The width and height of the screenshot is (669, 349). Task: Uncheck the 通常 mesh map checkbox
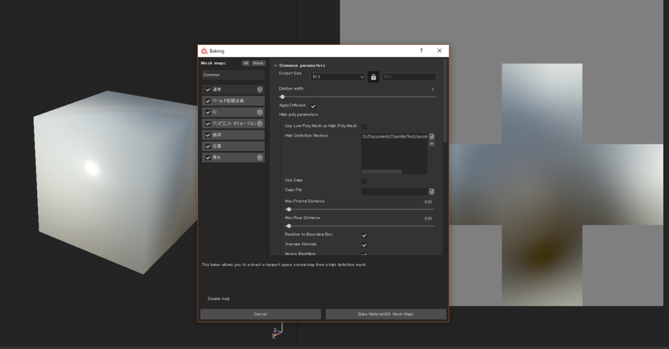208,90
